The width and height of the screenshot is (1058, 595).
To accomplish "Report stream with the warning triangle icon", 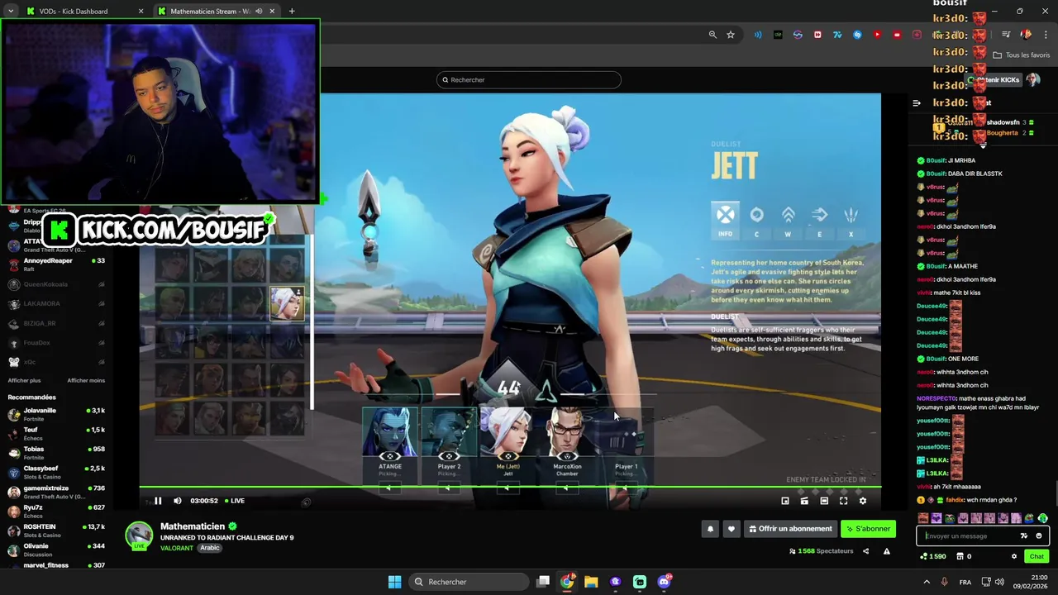I will [887, 551].
